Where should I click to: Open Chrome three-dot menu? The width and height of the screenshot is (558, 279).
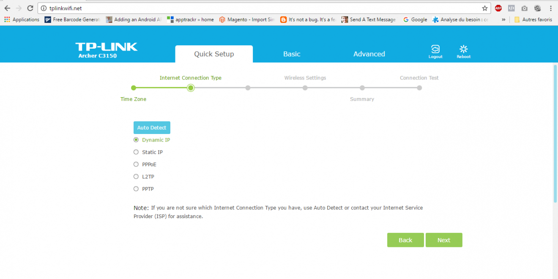pyautogui.click(x=550, y=8)
